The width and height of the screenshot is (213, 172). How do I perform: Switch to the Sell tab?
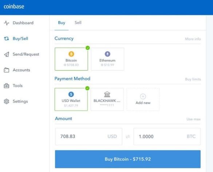[78, 23]
